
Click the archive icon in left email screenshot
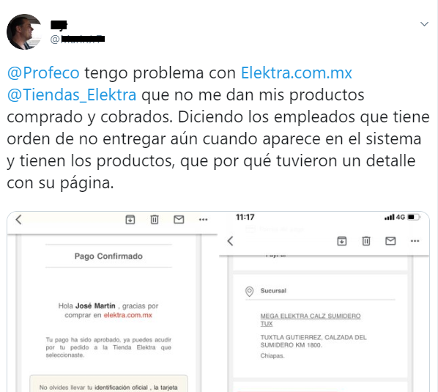[x=130, y=220]
